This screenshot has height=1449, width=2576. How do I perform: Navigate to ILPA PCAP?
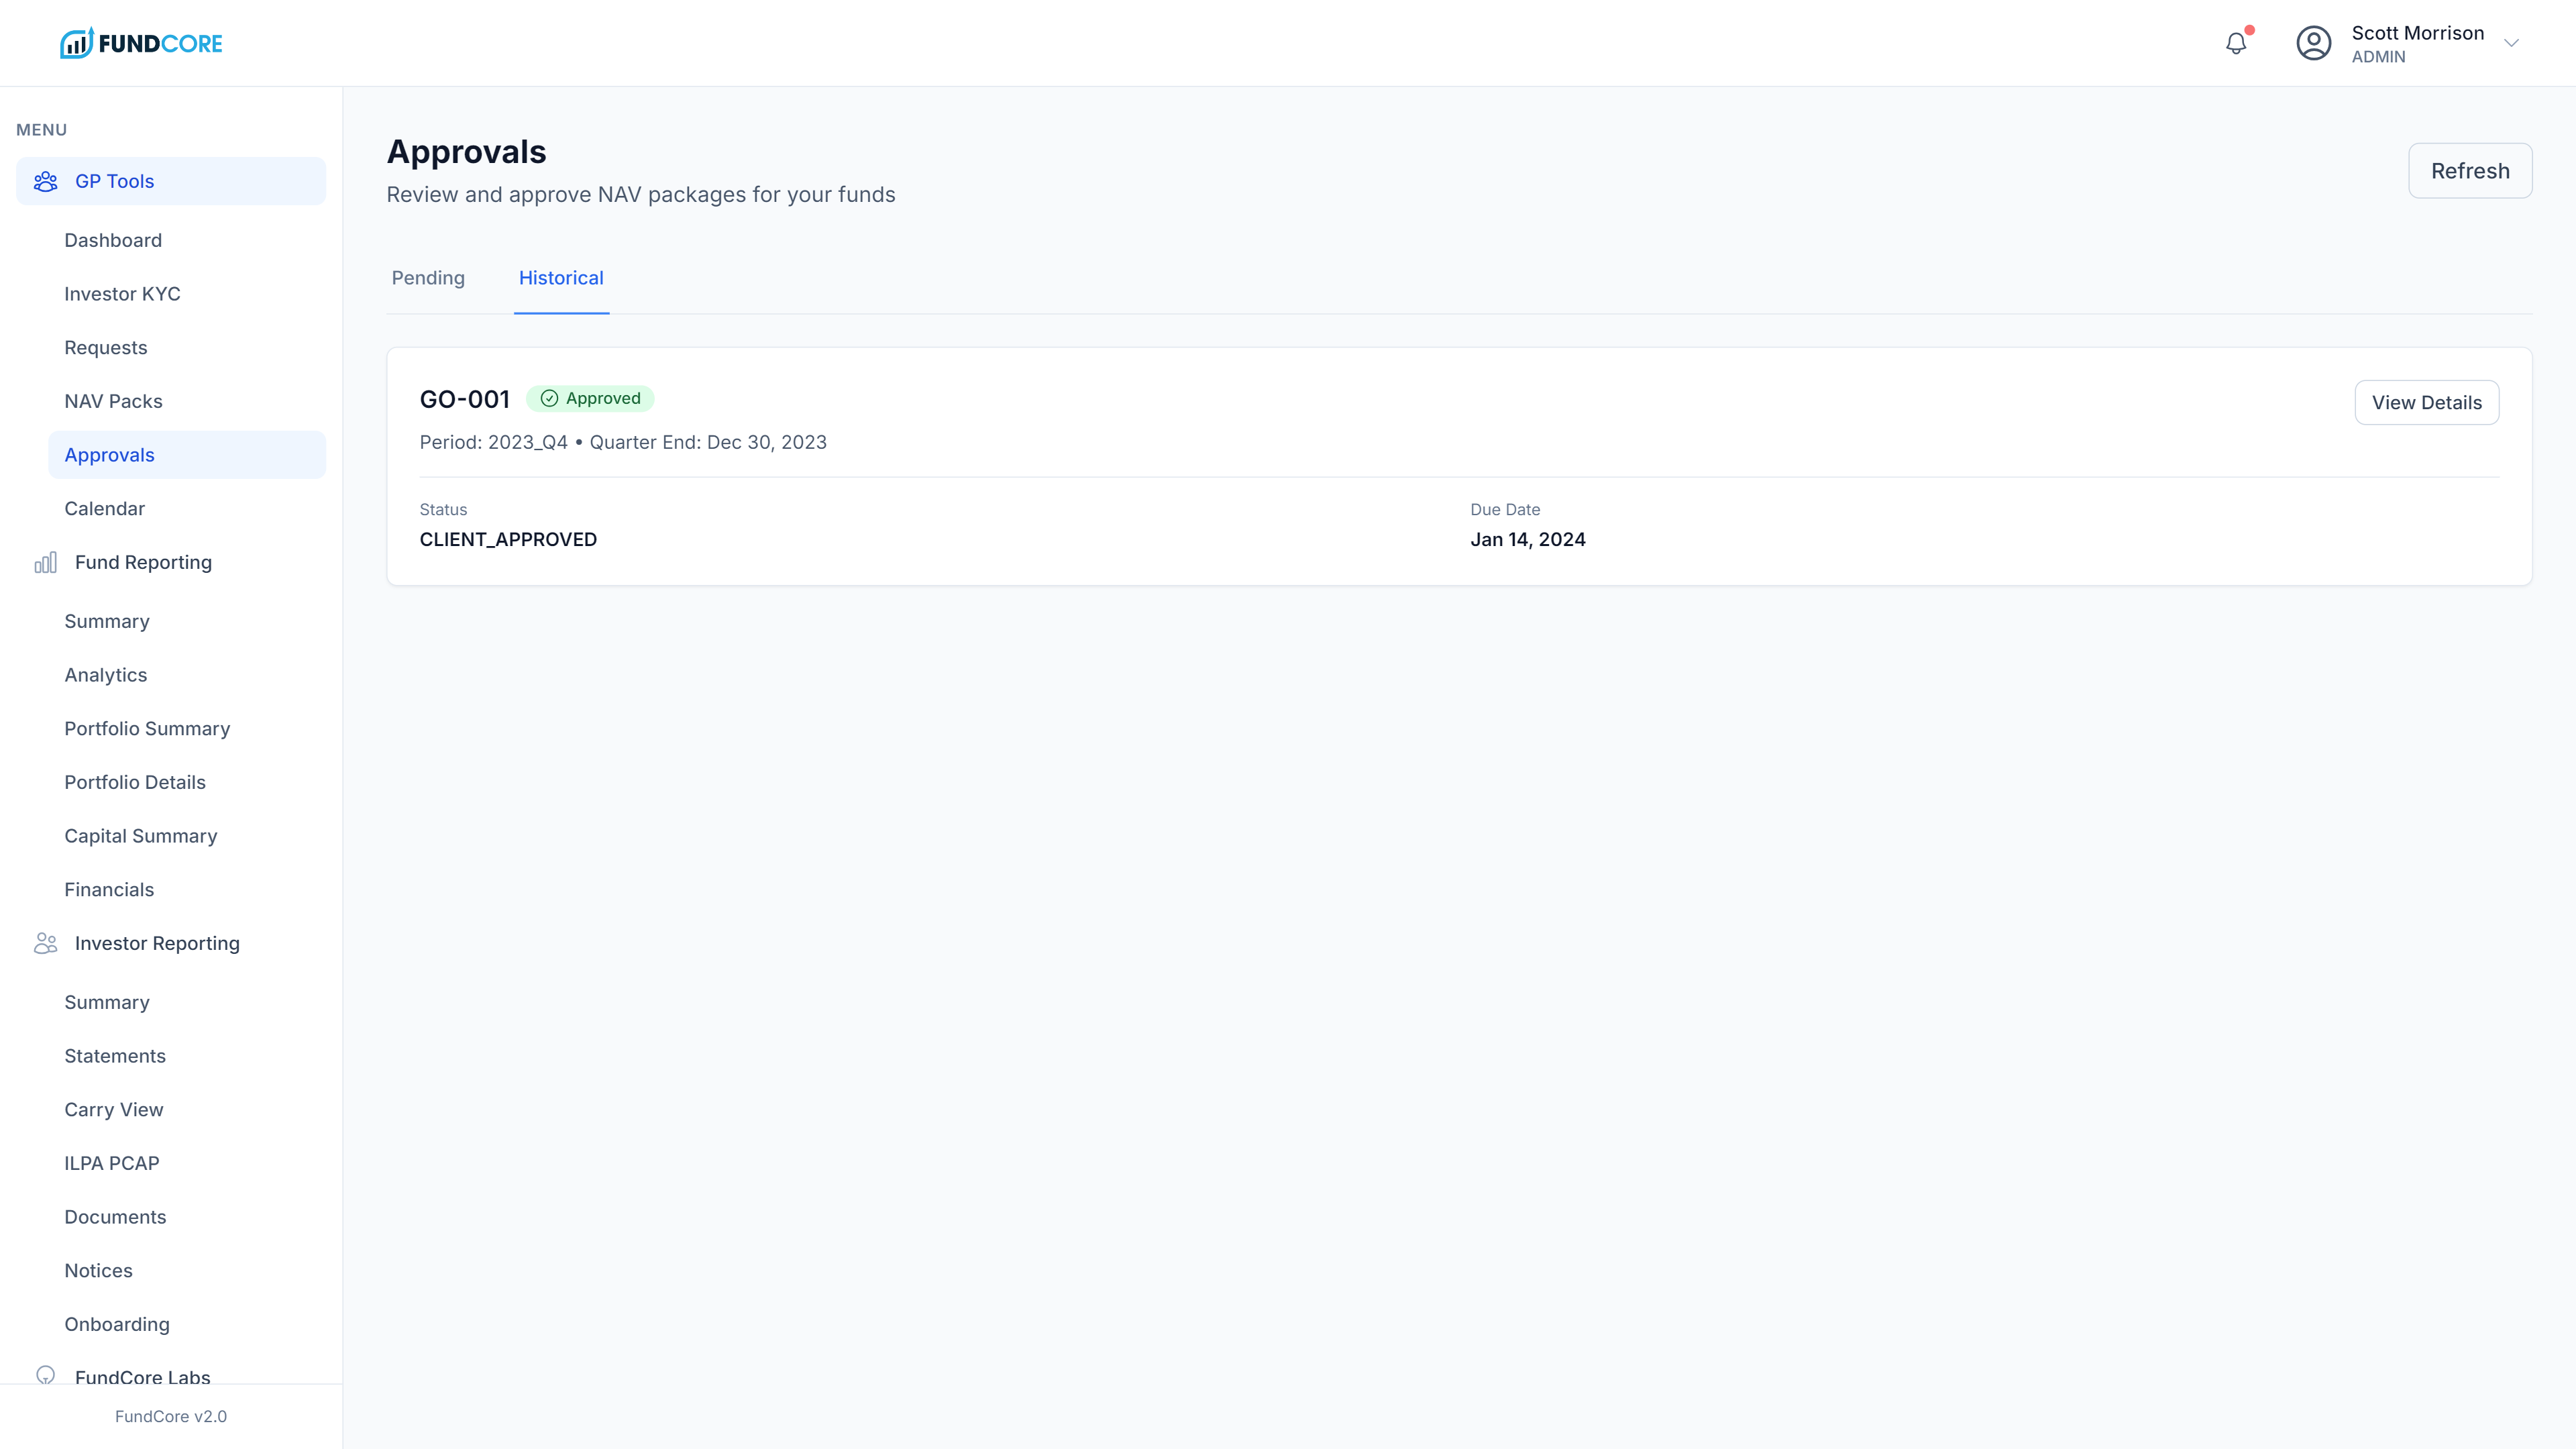tap(111, 1163)
